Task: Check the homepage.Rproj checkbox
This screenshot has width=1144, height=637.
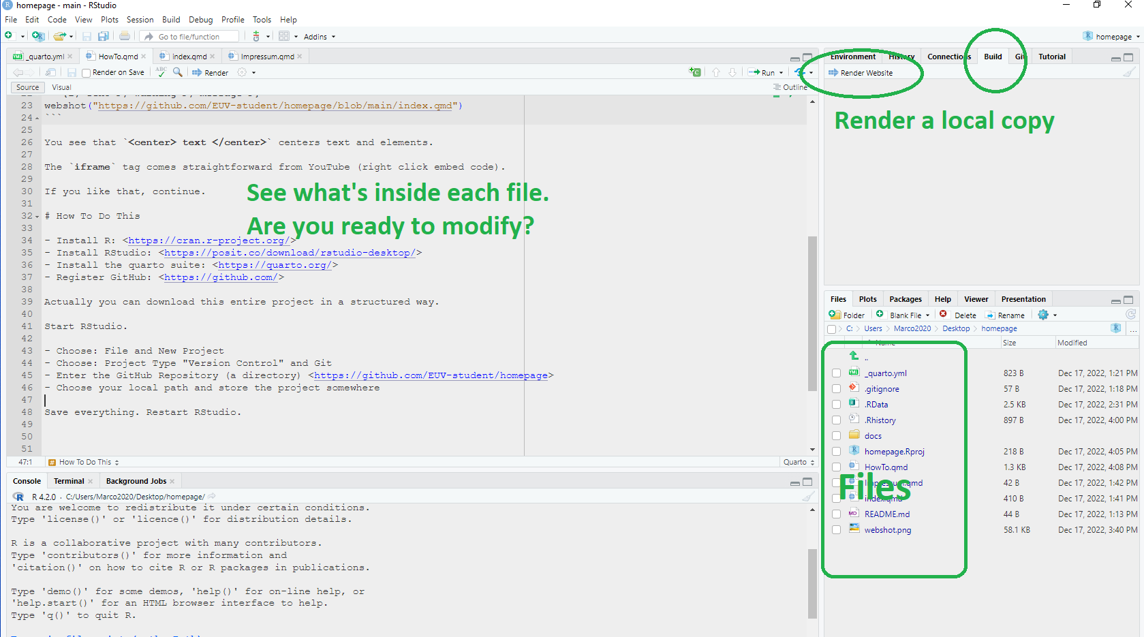Action: (836, 452)
